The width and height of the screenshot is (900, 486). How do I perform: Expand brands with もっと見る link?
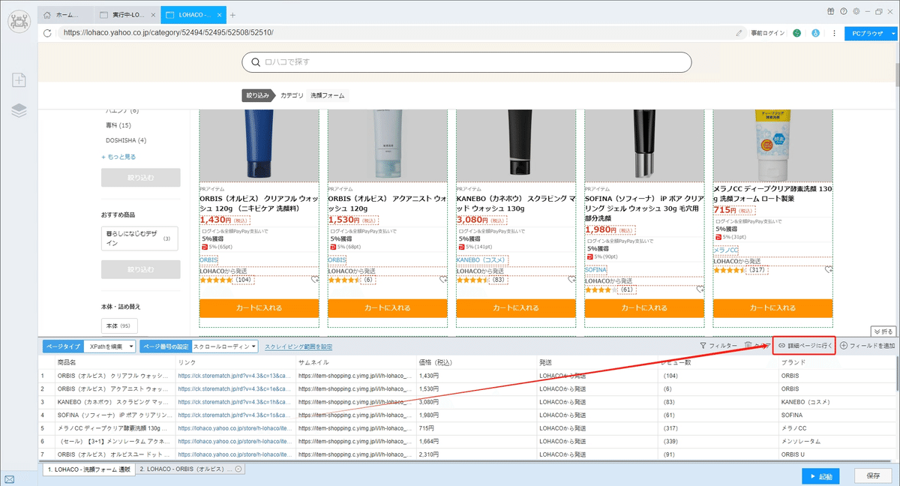coord(119,157)
